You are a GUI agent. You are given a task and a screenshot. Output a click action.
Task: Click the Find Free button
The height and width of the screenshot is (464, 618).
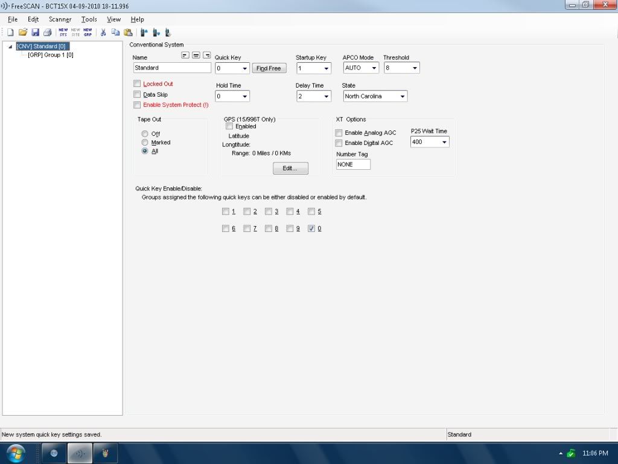pos(269,68)
